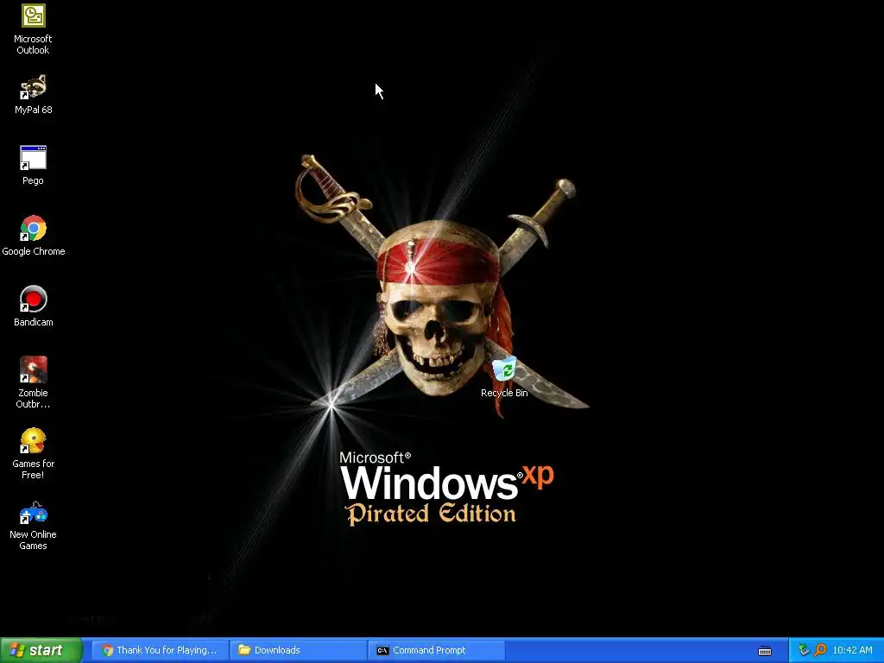Click the keyboard language bar icon

point(765,651)
